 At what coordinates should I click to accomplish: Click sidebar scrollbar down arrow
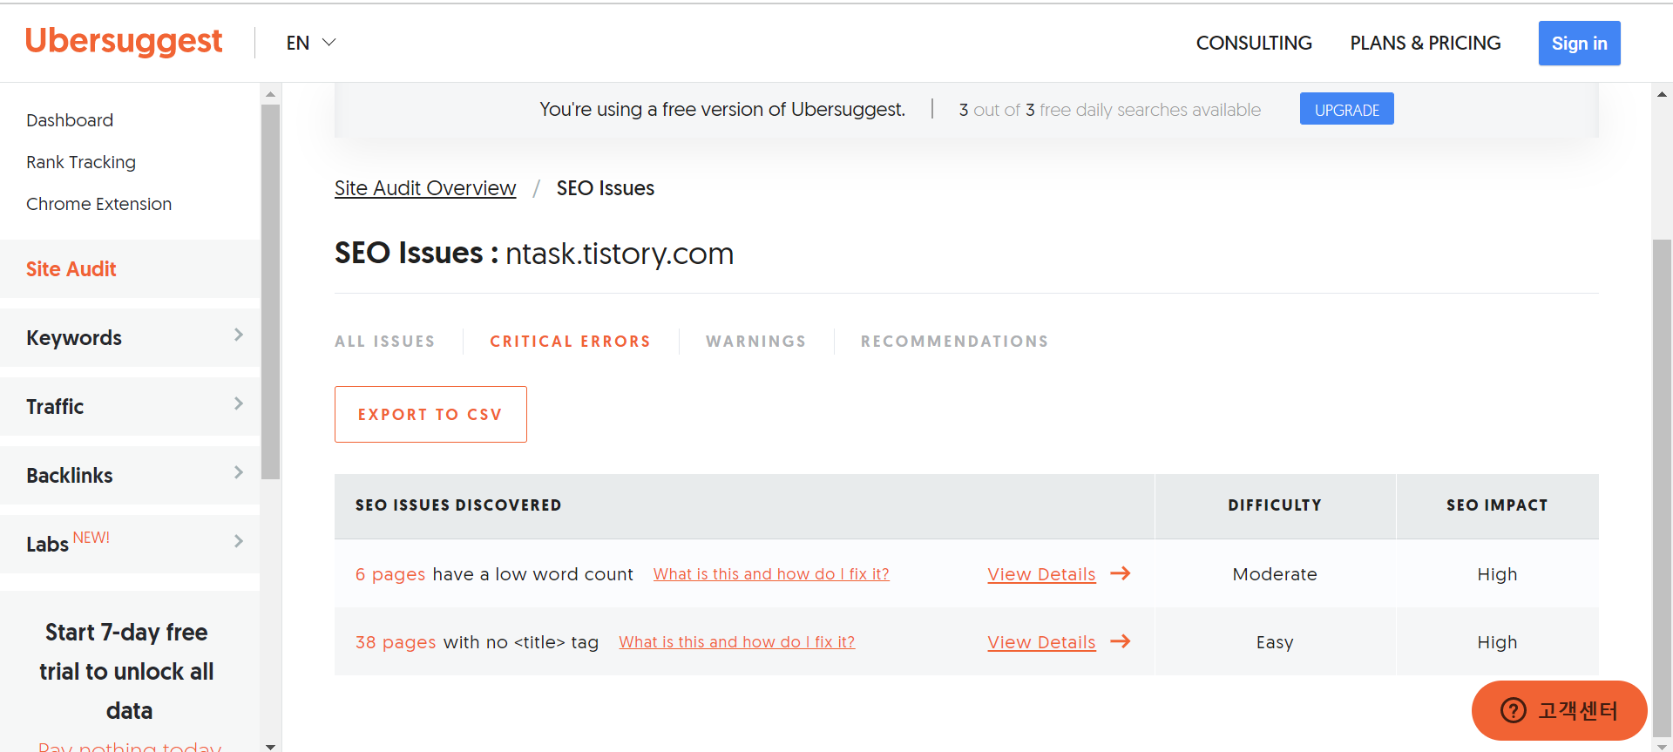tap(270, 746)
